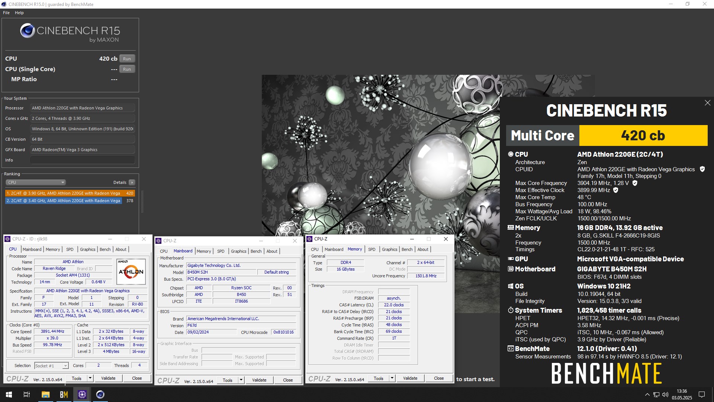Screen dimensions: 714x402
Task: Click the BenchMate CPU chip icon
Action: [x=511, y=154]
